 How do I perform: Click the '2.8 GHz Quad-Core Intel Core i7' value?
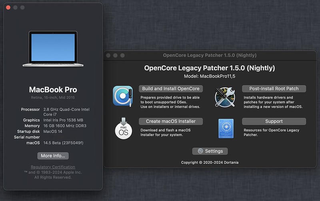(66, 112)
